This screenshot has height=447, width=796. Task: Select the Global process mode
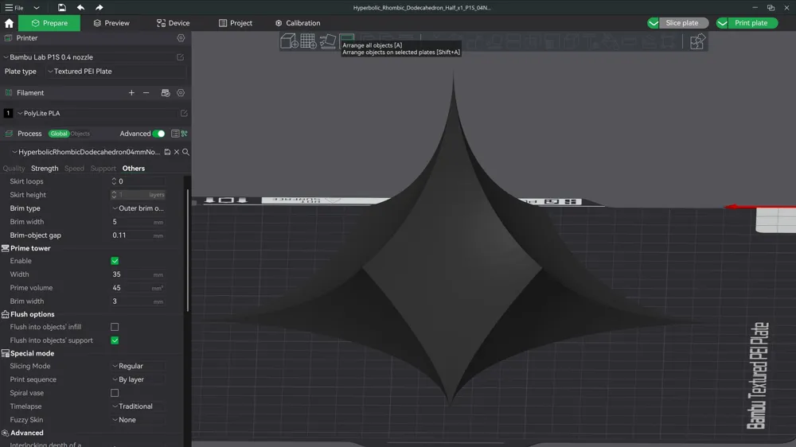coord(58,134)
